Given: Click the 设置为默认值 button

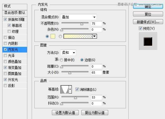Looking at the screenshot, I should pyautogui.click(x=65, y=112).
